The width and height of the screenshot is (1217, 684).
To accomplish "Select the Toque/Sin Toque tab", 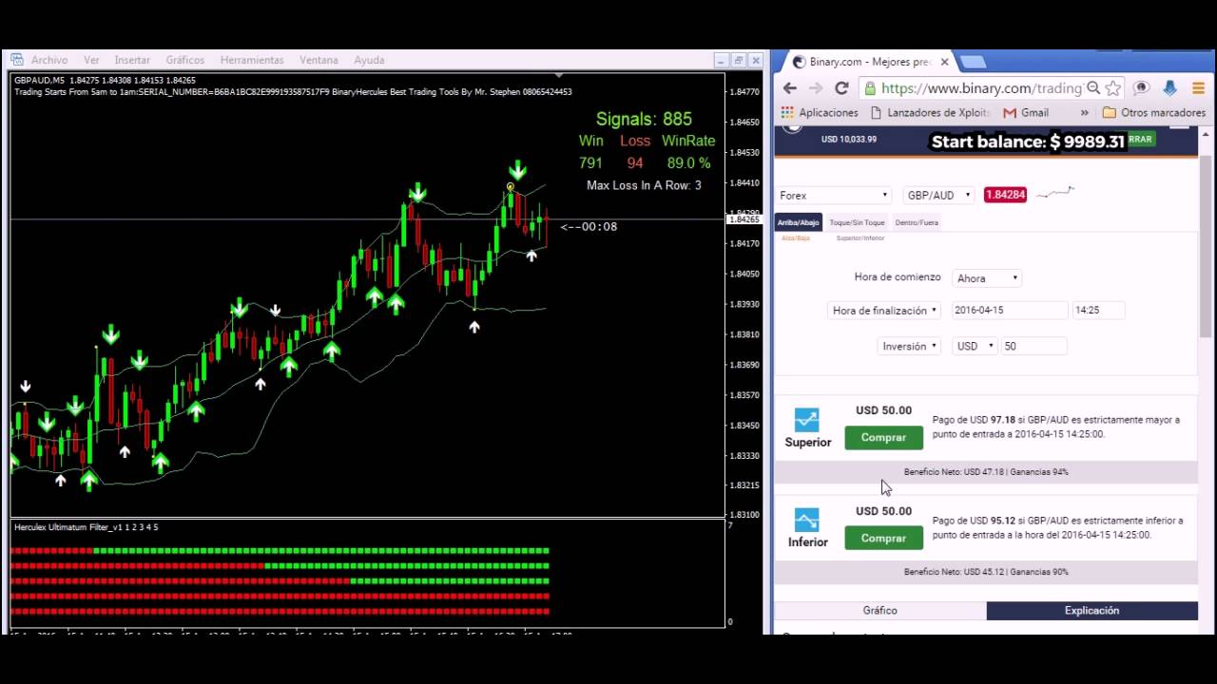I will [857, 222].
